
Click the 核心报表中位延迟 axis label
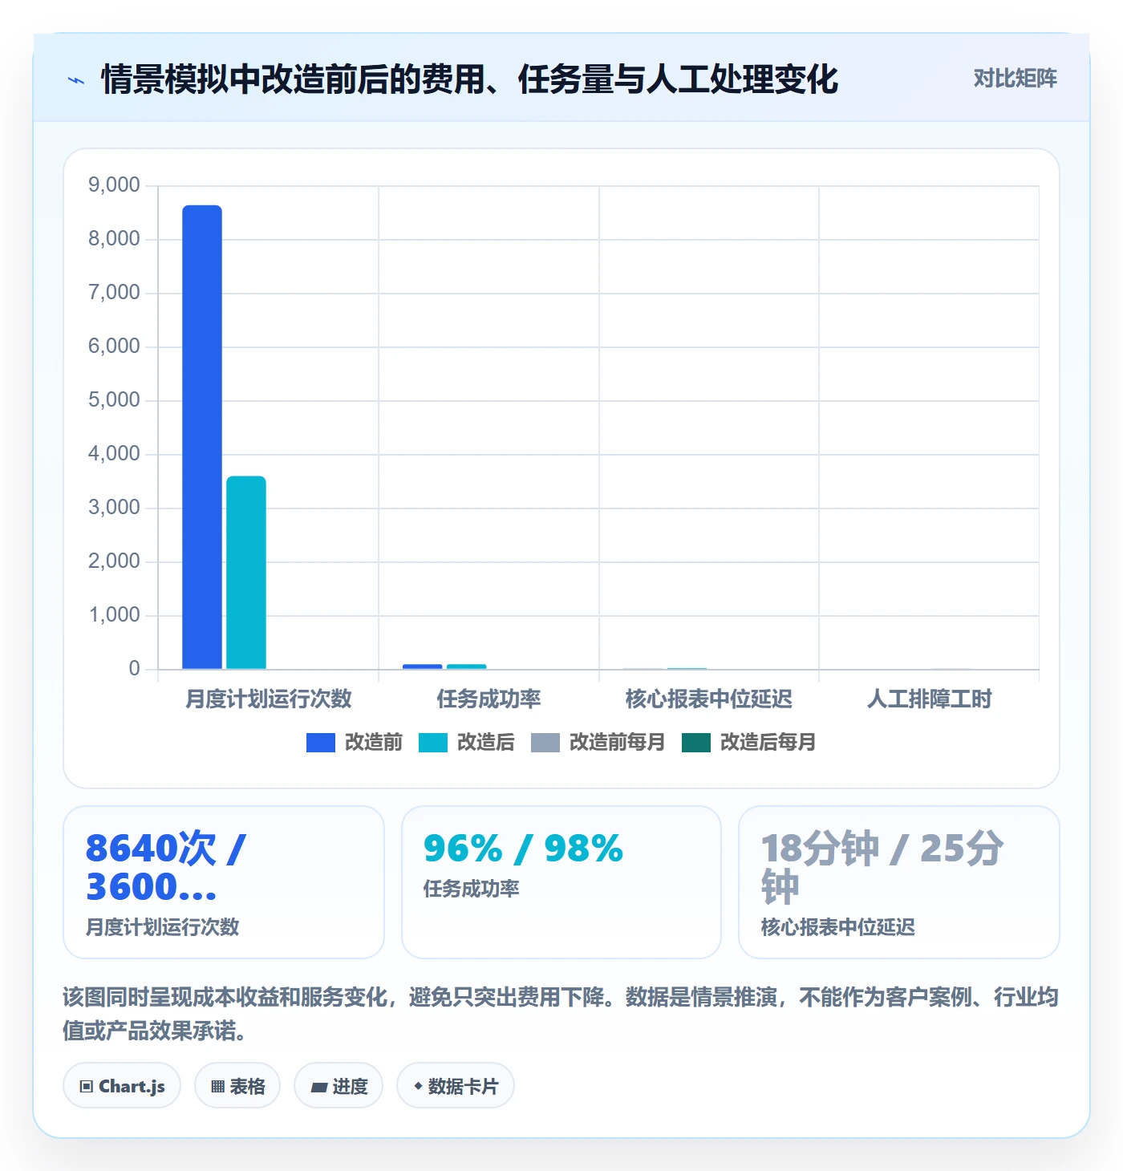click(709, 699)
